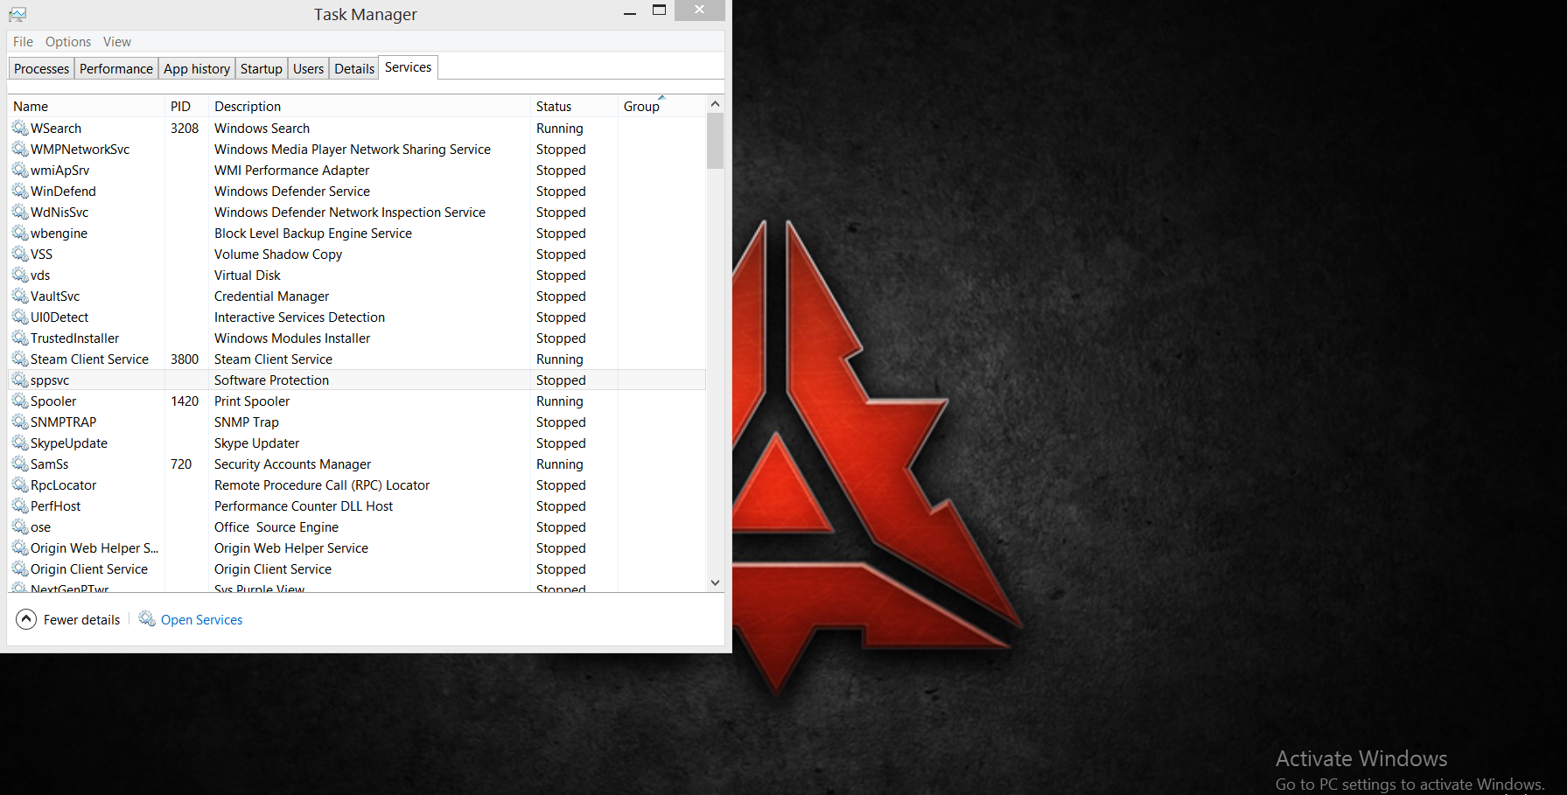The width and height of the screenshot is (1567, 795).
Task: Select the Services tab
Action: click(409, 67)
